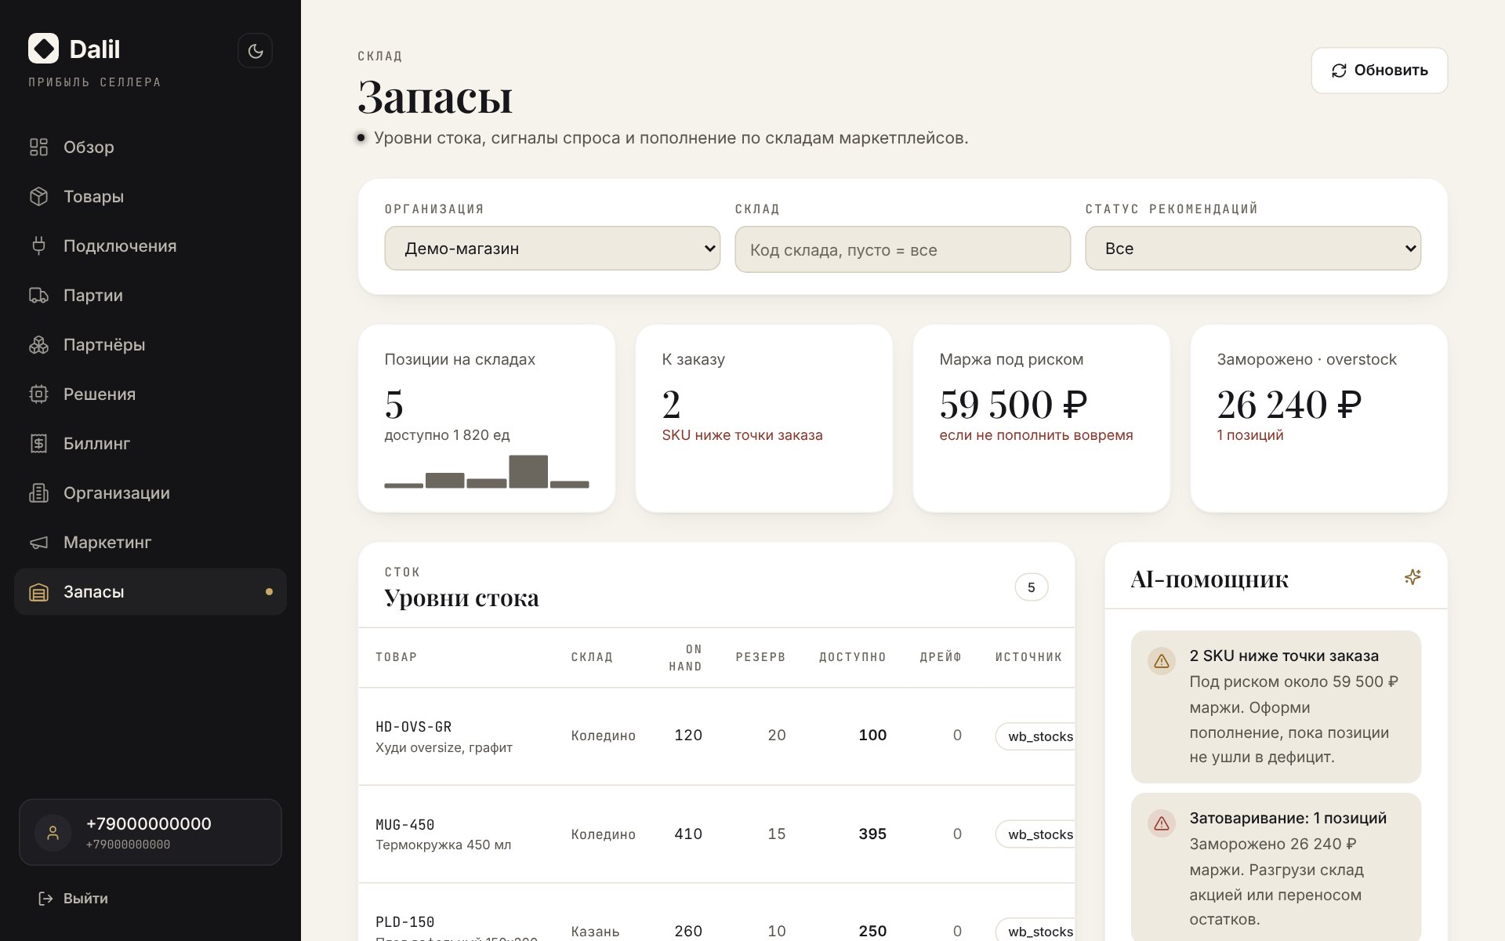1505x941 pixels.
Task: Click on-hand value 120 for HD-OVS-GR
Action: pyautogui.click(x=688, y=736)
